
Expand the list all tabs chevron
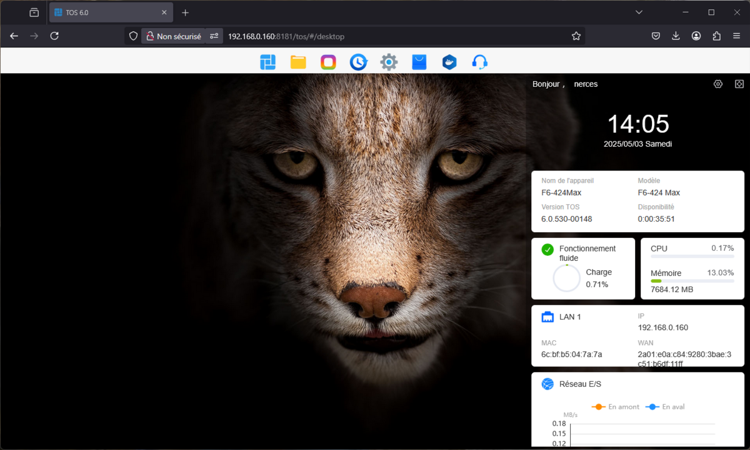639,12
